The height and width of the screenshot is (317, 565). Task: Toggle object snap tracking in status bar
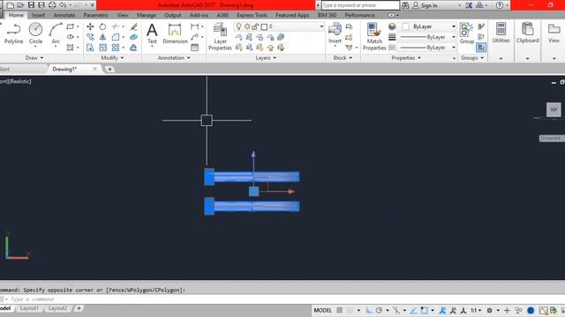[x=413, y=310]
